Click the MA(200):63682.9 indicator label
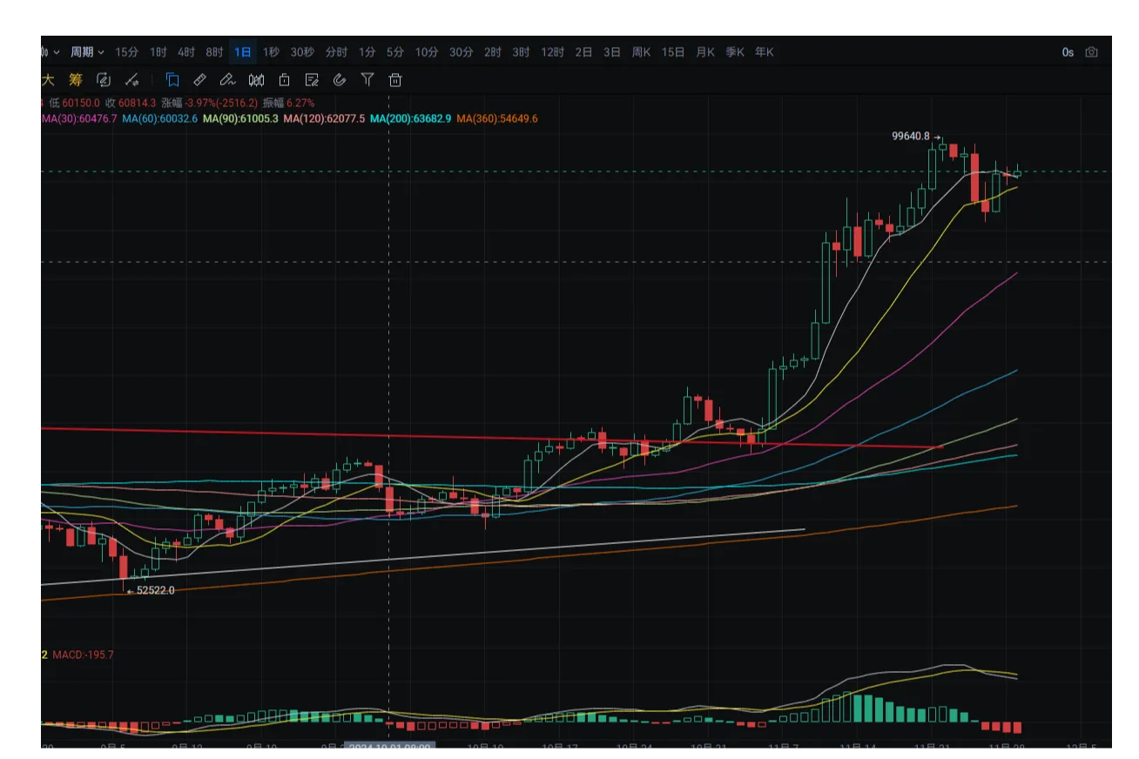Viewport: 1139px width, 759px height. [x=411, y=118]
